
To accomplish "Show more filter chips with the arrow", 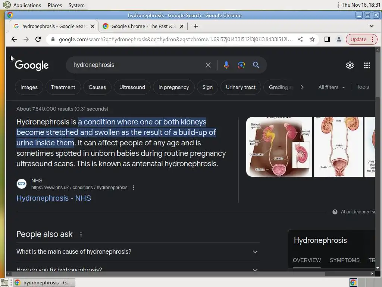I will click(302, 87).
